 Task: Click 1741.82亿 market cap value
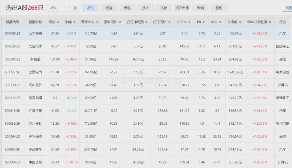pyautogui.click(x=235, y=72)
